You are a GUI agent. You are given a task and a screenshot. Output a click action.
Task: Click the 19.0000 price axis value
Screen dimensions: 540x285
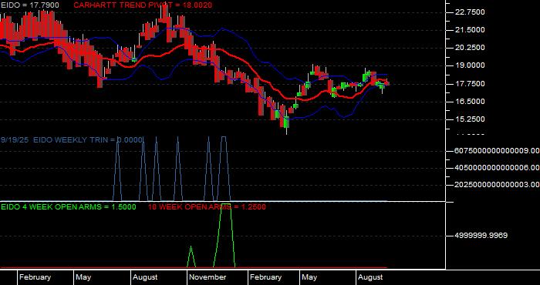coord(471,65)
